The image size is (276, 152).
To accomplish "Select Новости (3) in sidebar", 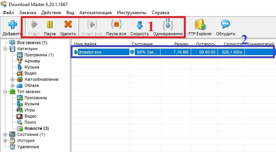I will point(36,128).
